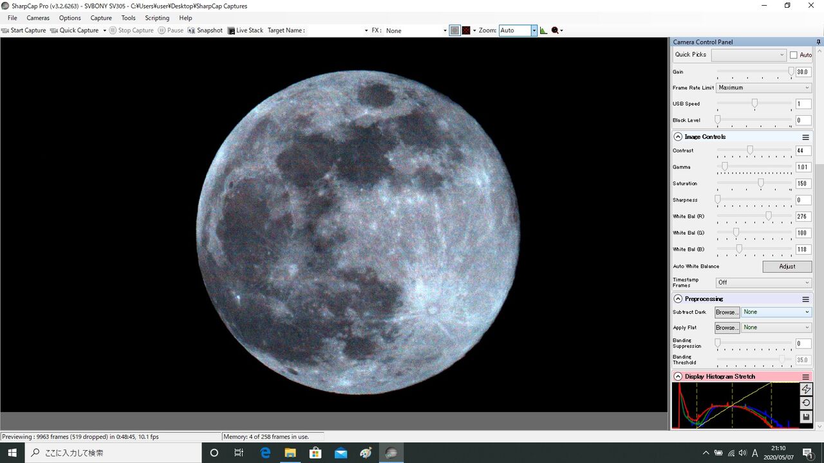This screenshot has width=824, height=463.
Task: Expand the Zoom dropdown set to Auto
Action: [534, 30]
